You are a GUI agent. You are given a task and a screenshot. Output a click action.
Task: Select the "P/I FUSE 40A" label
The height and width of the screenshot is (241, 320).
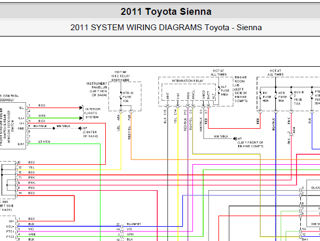point(267,96)
